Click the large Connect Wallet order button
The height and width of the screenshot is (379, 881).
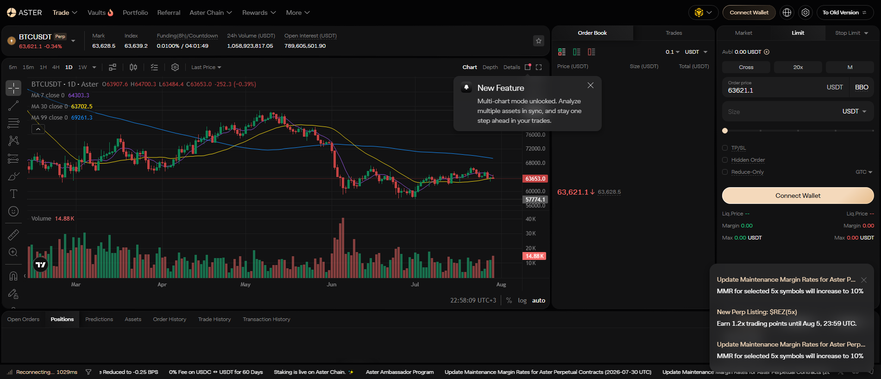tap(798, 196)
